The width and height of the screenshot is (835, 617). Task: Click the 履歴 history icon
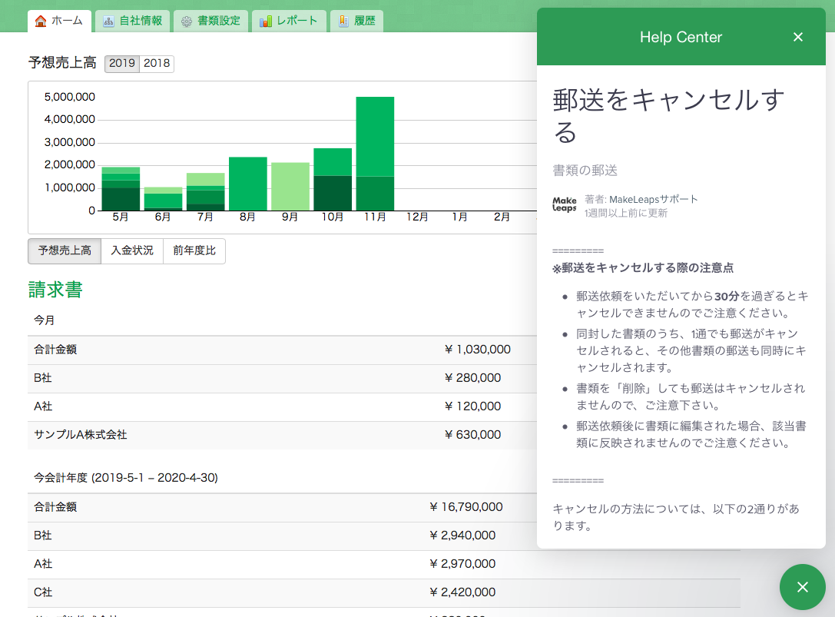click(343, 21)
